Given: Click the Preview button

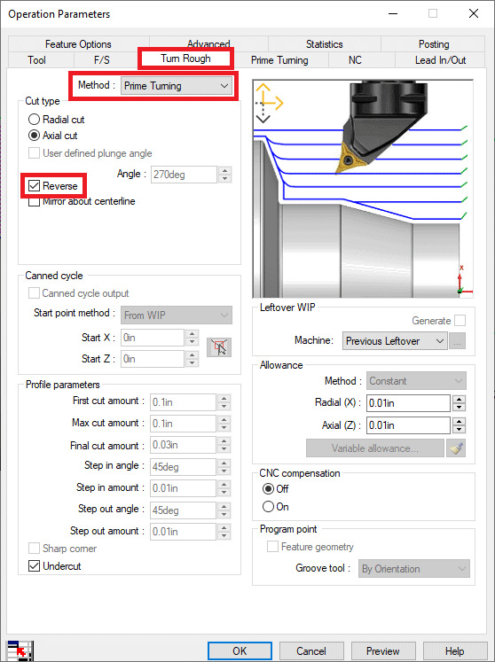Looking at the screenshot, I should coord(382,651).
